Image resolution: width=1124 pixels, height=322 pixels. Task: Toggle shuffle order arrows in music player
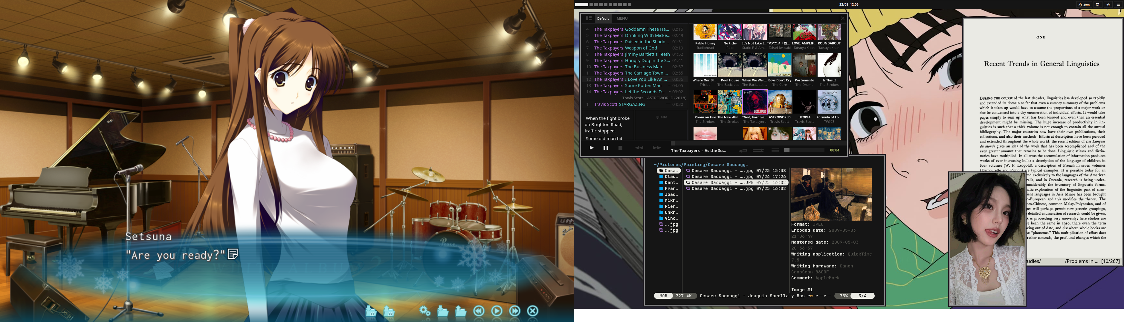point(758,151)
